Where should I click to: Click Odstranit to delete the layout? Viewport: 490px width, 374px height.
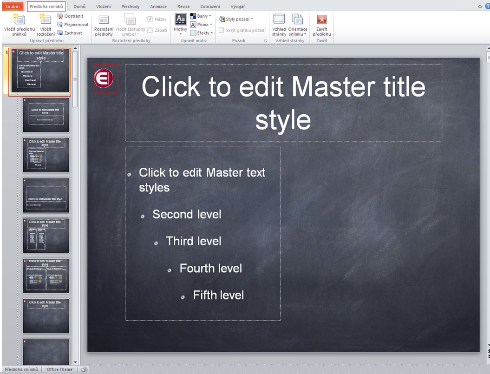pos(70,16)
